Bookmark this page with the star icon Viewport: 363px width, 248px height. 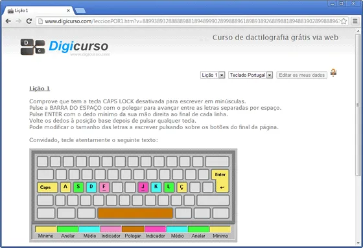[x=344, y=21]
